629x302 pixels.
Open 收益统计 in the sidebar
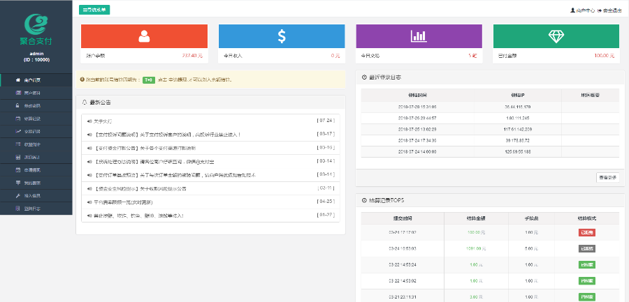click(x=36, y=144)
